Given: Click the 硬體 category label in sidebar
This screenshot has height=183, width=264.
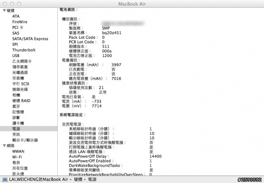Looking at the screenshot, I should [x=10, y=11].
